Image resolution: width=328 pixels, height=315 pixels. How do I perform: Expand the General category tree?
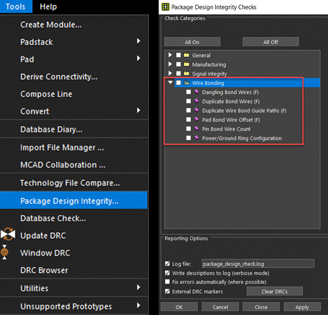[170, 55]
